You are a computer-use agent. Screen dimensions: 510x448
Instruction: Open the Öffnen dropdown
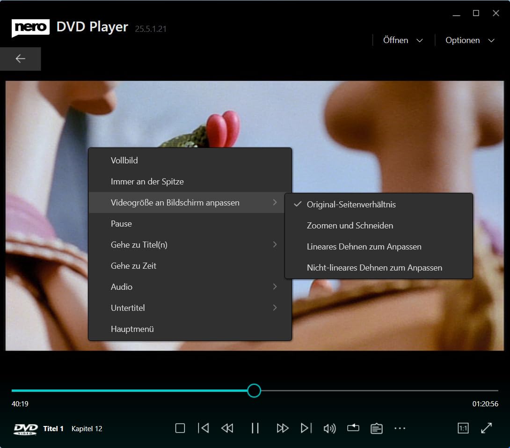(403, 40)
